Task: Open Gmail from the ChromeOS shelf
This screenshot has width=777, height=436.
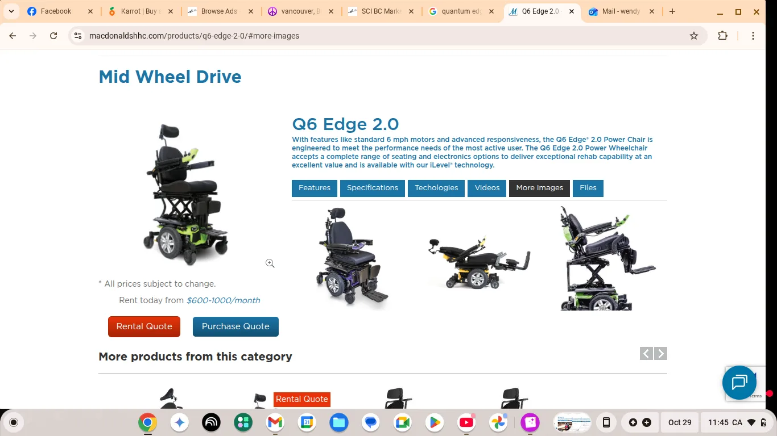Action: (275, 422)
